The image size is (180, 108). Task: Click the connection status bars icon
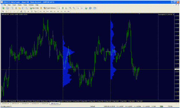coord(161,106)
